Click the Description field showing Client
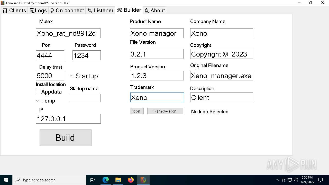The image size is (329, 185). (x=222, y=97)
